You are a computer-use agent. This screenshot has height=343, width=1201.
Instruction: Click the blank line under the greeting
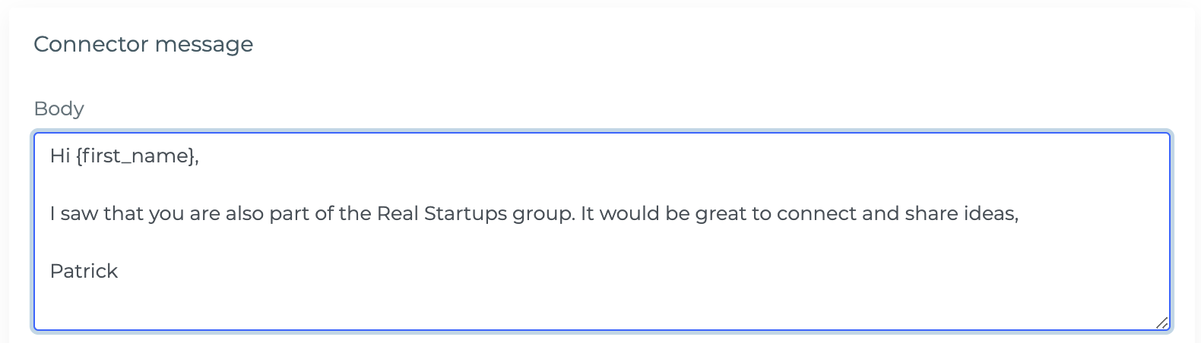click(601, 184)
